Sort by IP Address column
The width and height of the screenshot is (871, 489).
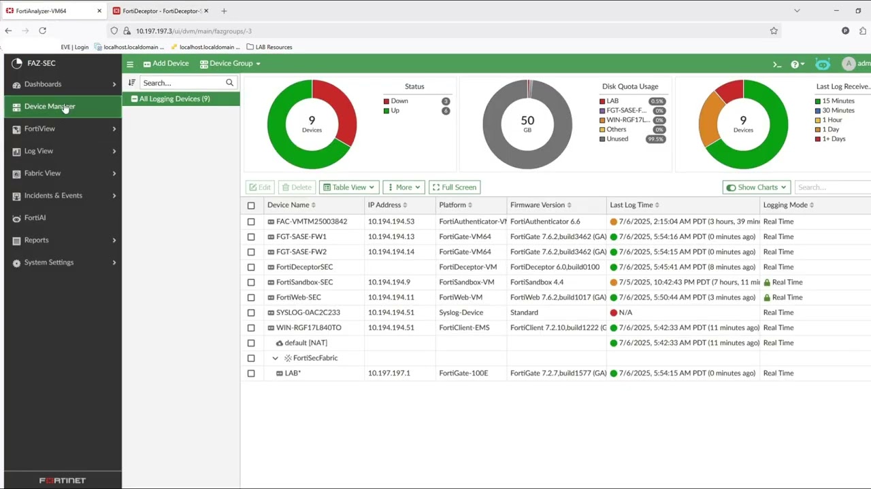[x=387, y=205]
